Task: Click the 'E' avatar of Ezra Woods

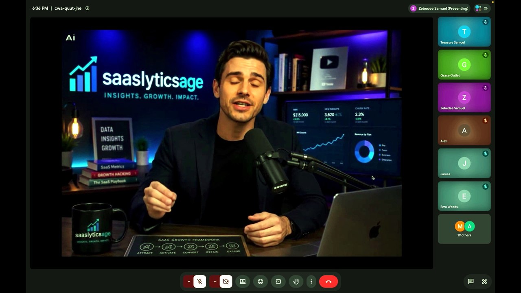Action: tap(464, 196)
